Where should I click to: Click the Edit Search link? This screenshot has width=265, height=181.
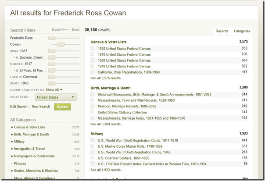(19, 106)
